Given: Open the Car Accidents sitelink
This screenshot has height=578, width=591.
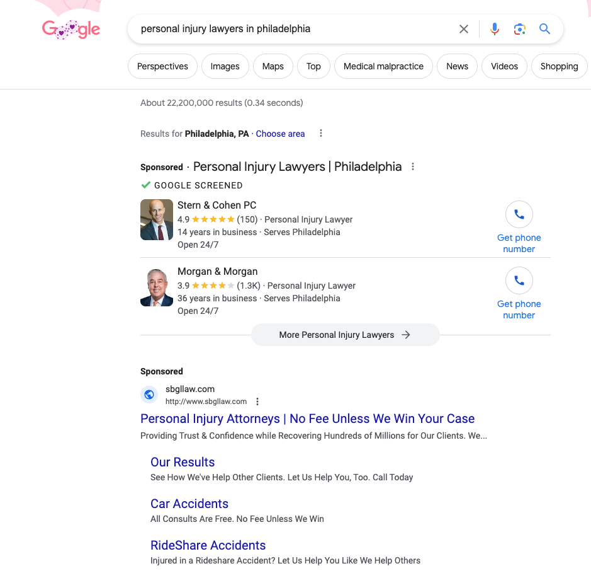Looking at the screenshot, I should 189,504.
